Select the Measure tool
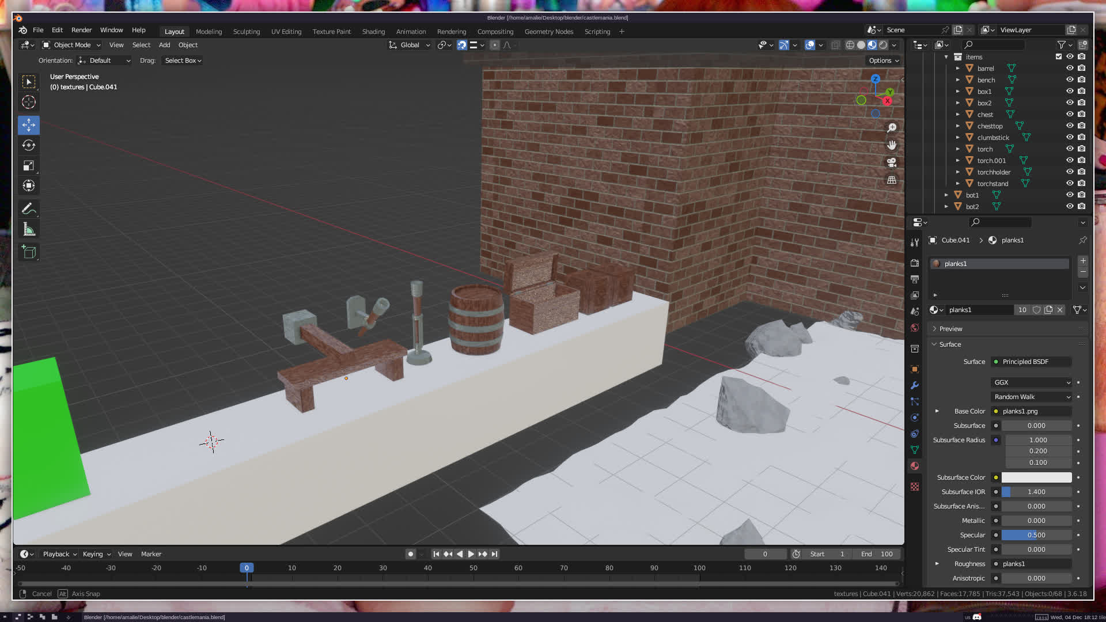Image resolution: width=1106 pixels, height=622 pixels. coord(29,230)
